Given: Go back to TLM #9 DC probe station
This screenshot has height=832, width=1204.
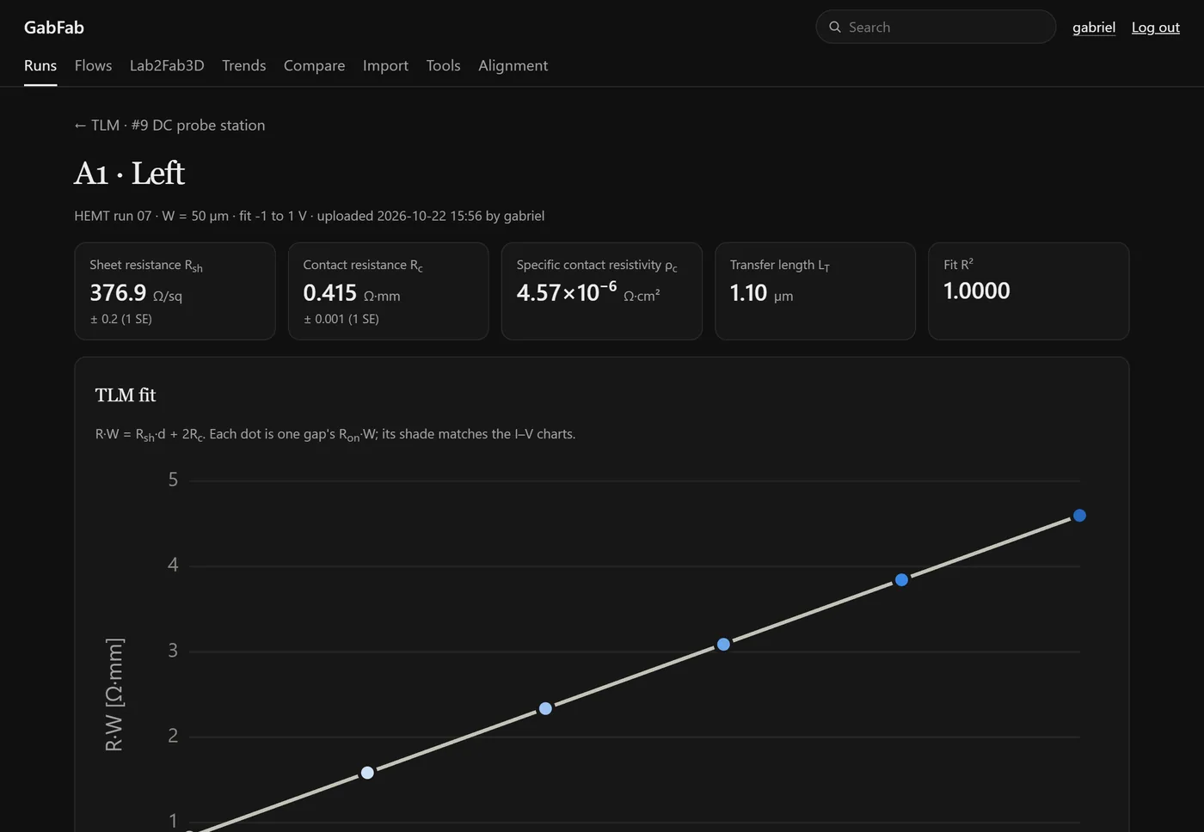Looking at the screenshot, I should click(169, 125).
